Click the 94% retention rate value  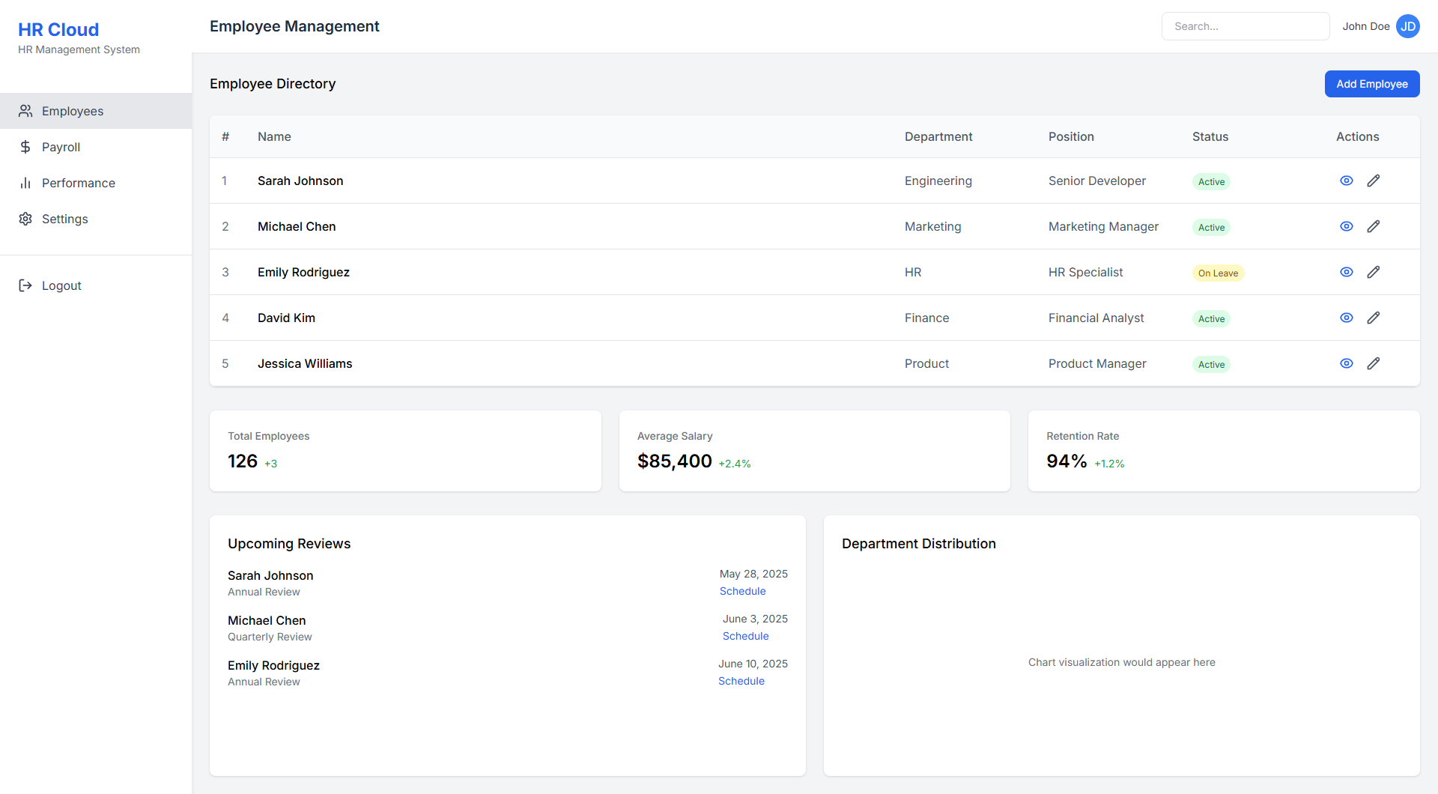click(1067, 461)
